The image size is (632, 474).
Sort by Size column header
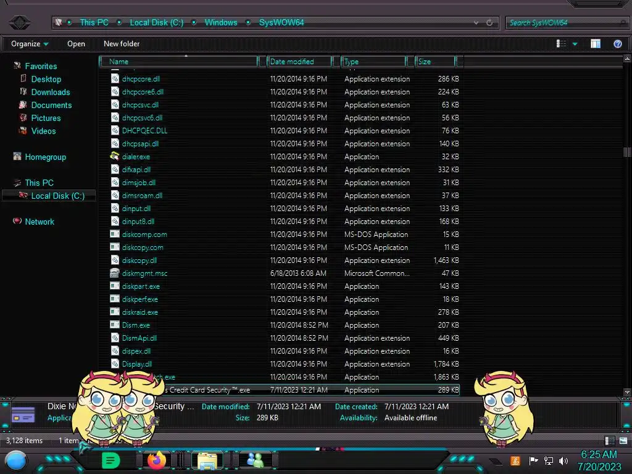[x=436, y=61]
